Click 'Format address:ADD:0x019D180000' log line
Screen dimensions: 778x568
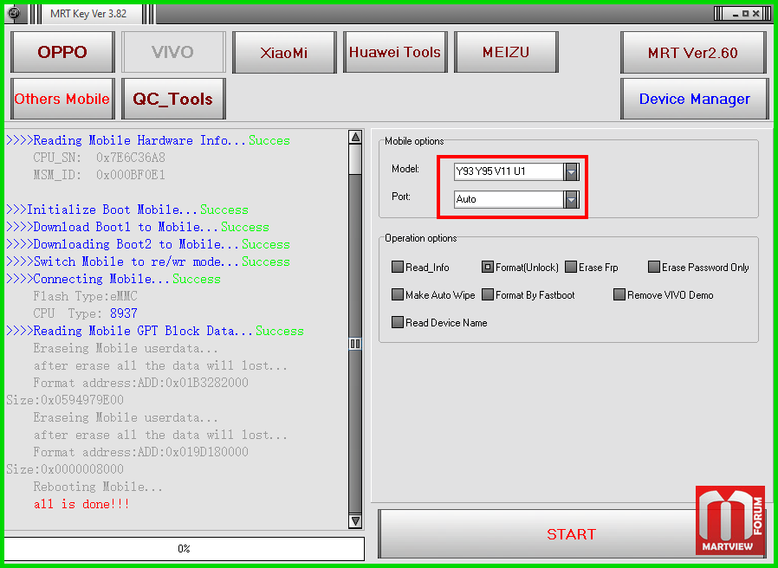click(141, 453)
